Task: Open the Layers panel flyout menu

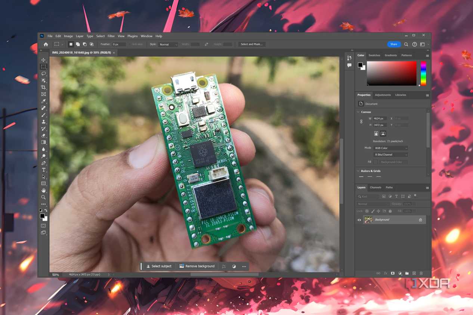Action: [x=427, y=188]
